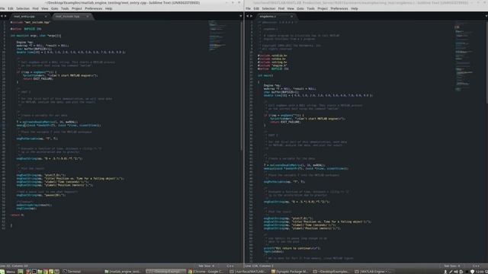Click '#include "engine.h"' line in right editor
Screen dimensions: 488x274
[272, 65]
